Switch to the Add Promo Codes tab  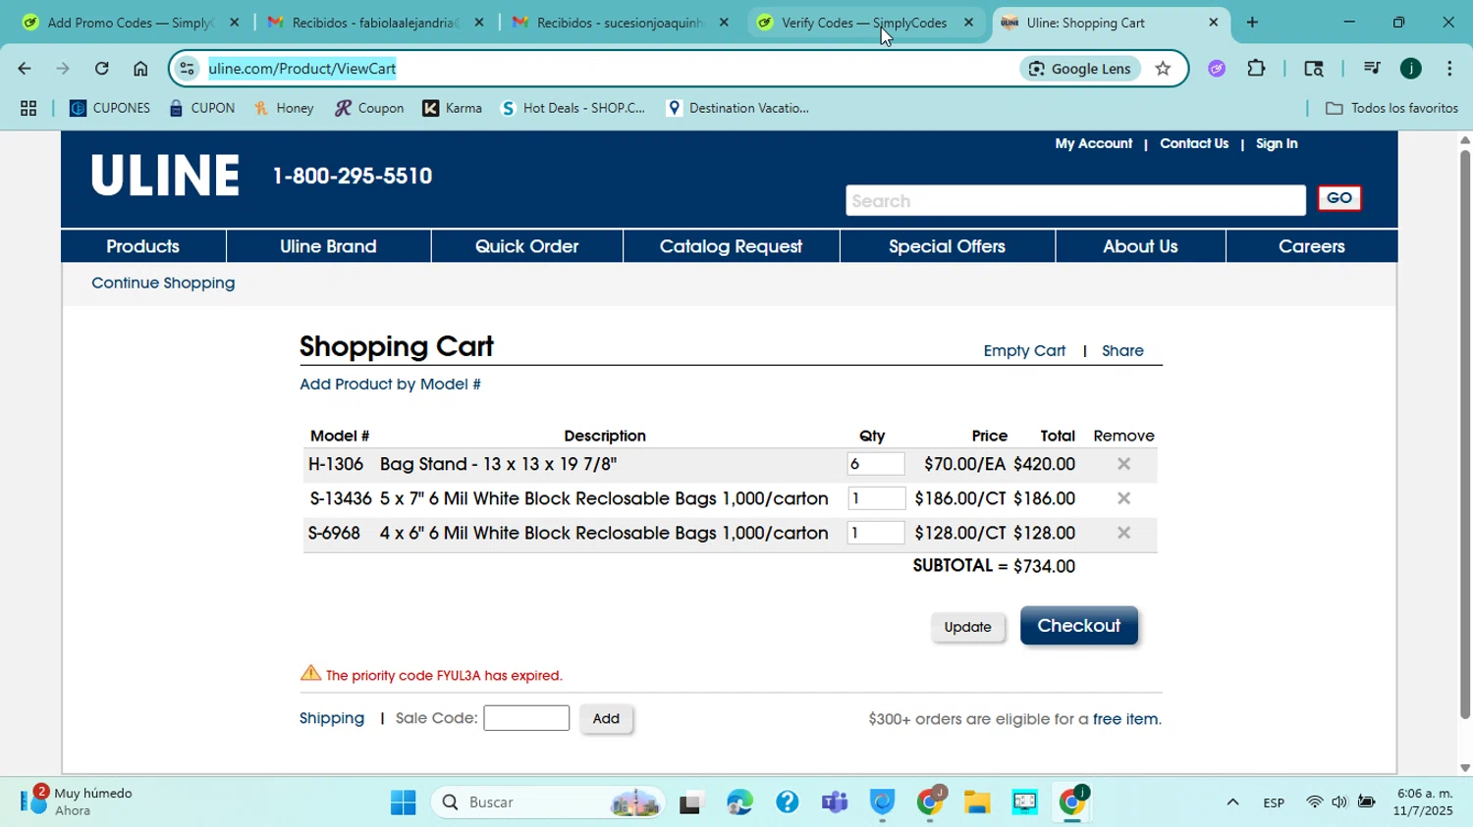[x=129, y=23]
